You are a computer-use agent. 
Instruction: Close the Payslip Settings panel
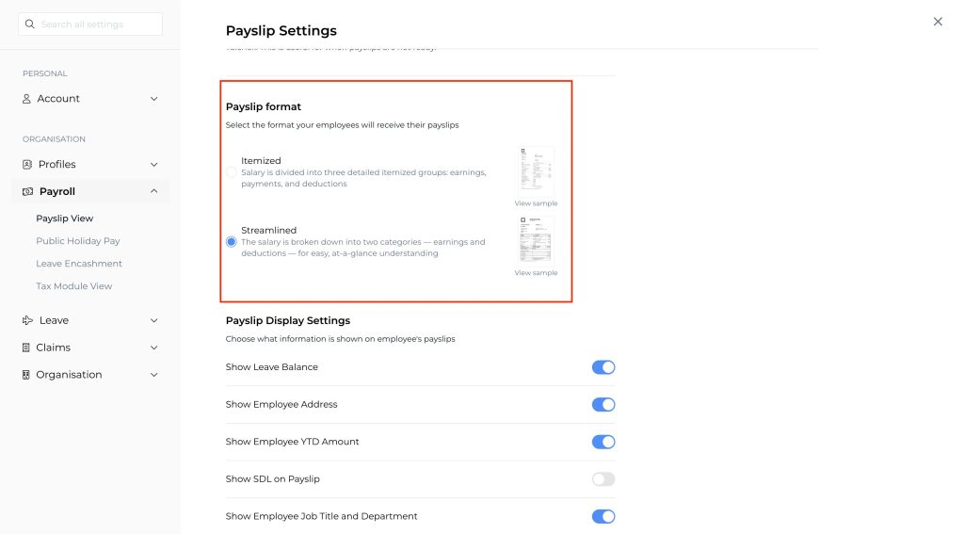(937, 22)
